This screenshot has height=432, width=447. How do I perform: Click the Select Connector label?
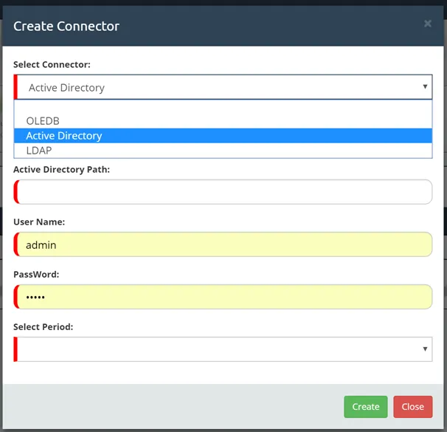click(52, 64)
